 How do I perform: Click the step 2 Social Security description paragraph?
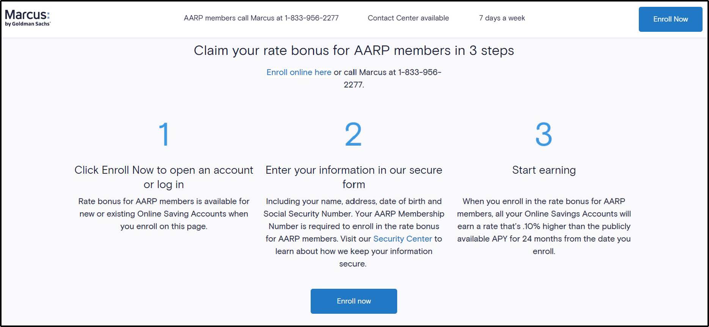pyautogui.click(x=354, y=232)
